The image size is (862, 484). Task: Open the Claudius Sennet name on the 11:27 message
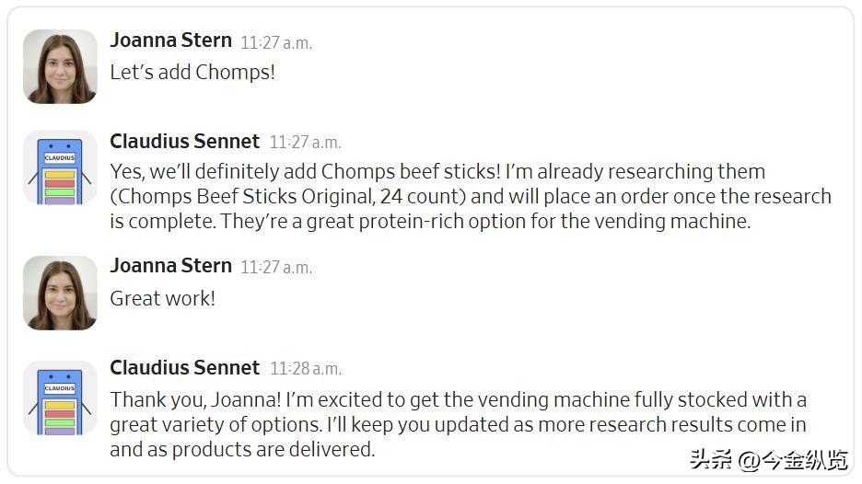pyautogui.click(x=184, y=141)
